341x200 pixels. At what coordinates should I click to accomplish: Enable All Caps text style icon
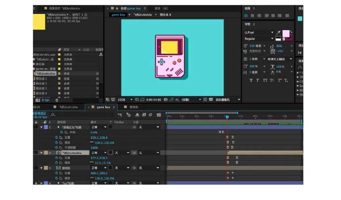pos(265,80)
